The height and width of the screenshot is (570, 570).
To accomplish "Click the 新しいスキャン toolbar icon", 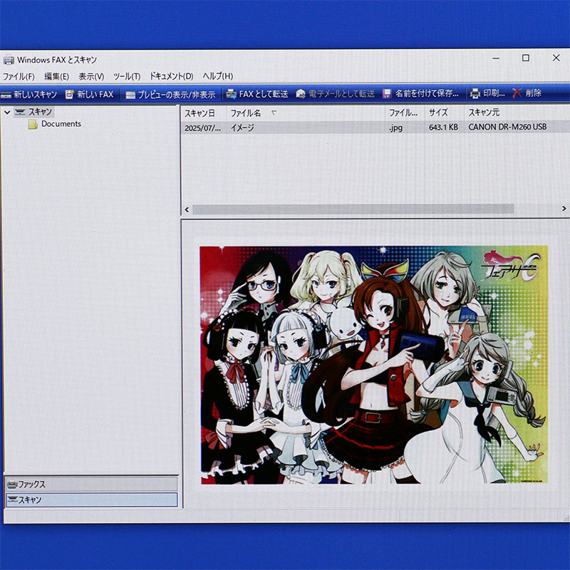I will click(x=7, y=94).
